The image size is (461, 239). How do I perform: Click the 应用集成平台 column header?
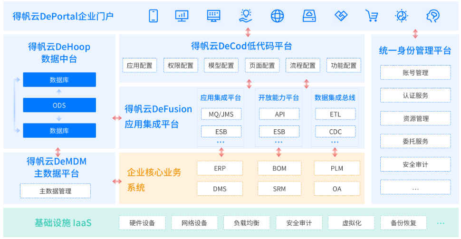click(221, 97)
